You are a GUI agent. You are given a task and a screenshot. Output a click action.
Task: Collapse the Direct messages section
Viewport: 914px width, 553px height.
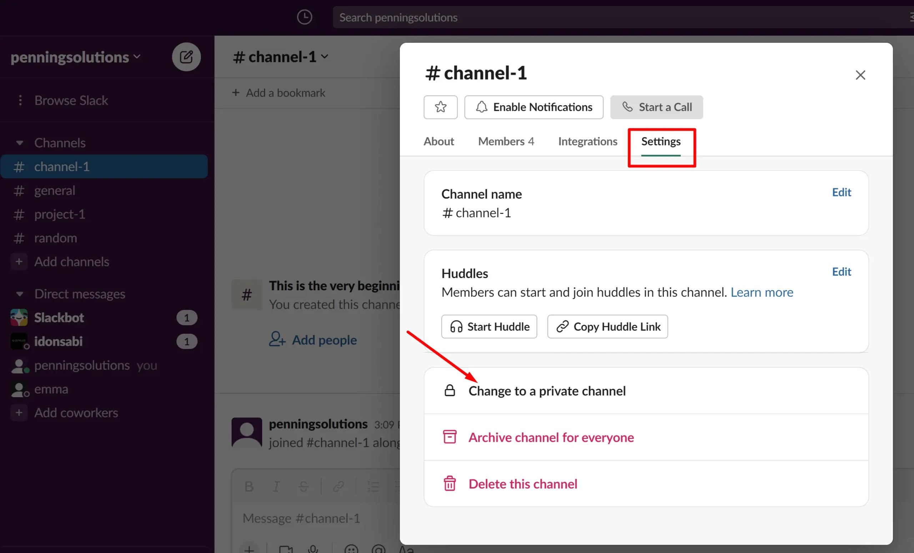(x=19, y=293)
